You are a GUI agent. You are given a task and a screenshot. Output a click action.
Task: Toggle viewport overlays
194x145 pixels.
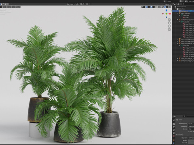[x=152, y=7]
